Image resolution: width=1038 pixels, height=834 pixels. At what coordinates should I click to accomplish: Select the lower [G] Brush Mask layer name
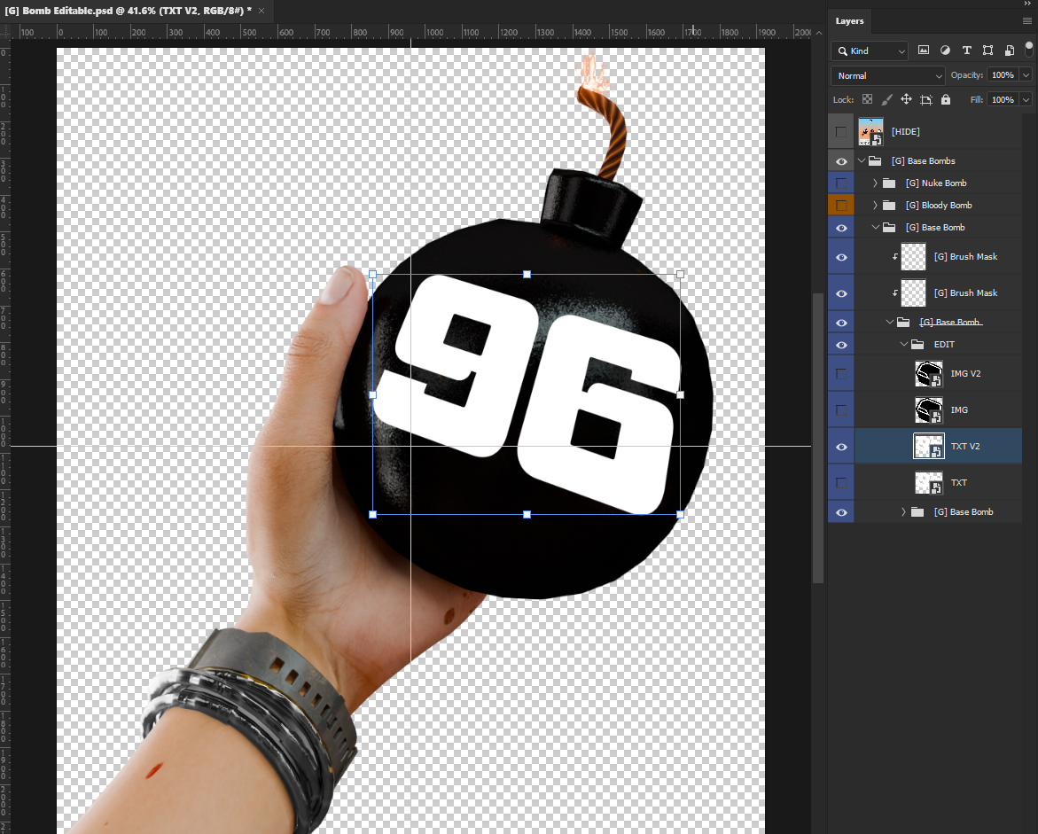[965, 293]
